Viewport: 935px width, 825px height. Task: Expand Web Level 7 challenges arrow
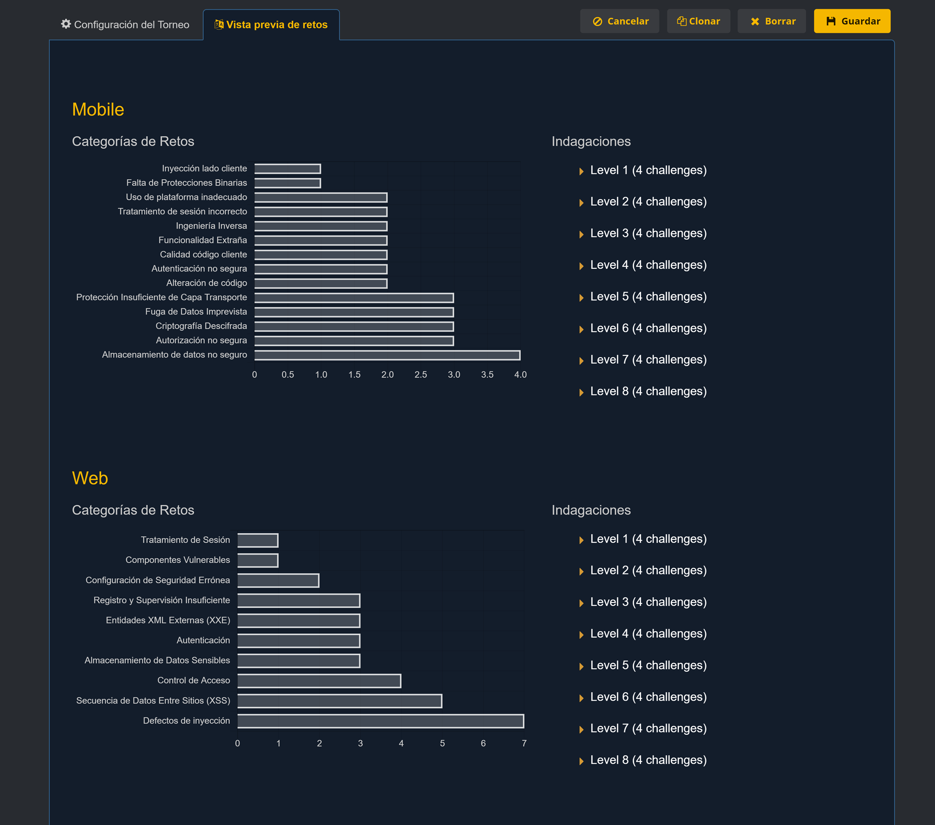[x=581, y=729]
